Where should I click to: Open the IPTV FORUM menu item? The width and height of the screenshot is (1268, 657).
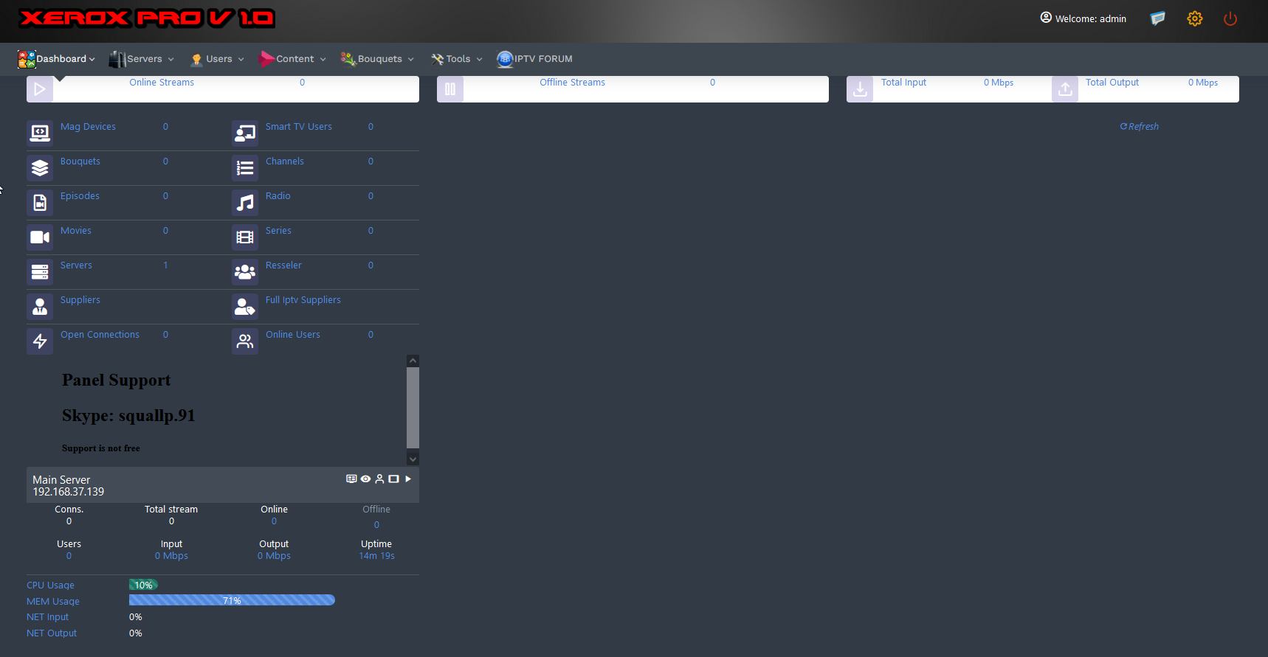(535, 59)
